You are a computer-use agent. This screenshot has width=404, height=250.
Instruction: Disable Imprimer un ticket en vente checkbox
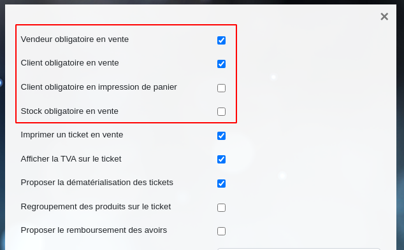[221, 135]
